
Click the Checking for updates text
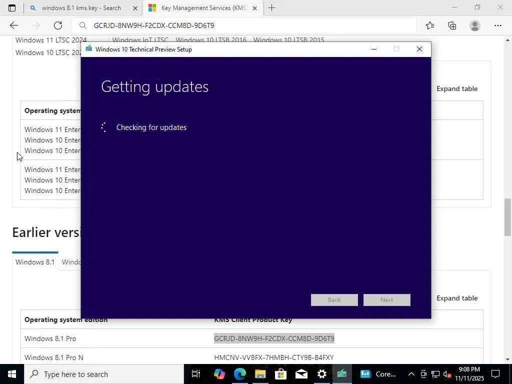pos(151,127)
